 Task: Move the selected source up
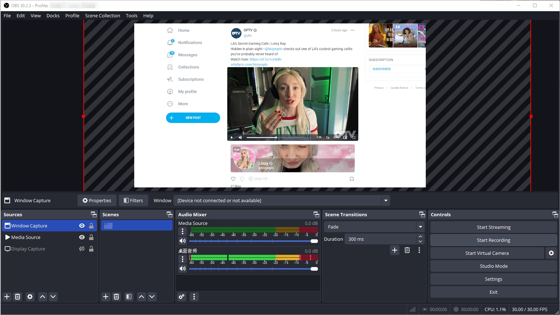(x=43, y=297)
